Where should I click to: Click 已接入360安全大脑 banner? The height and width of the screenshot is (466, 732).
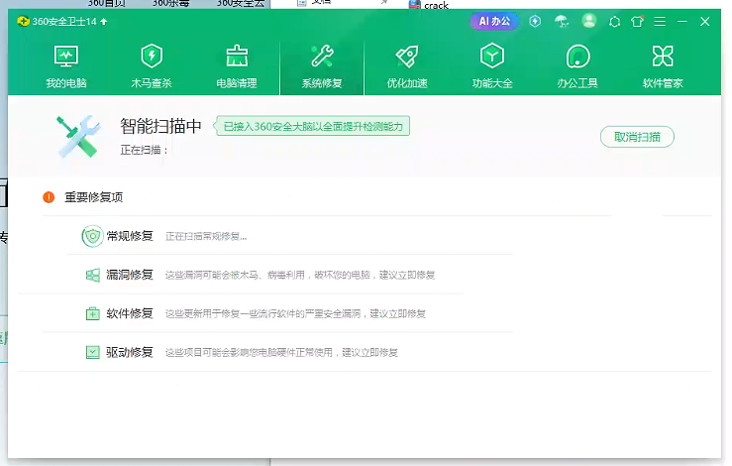[312, 126]
